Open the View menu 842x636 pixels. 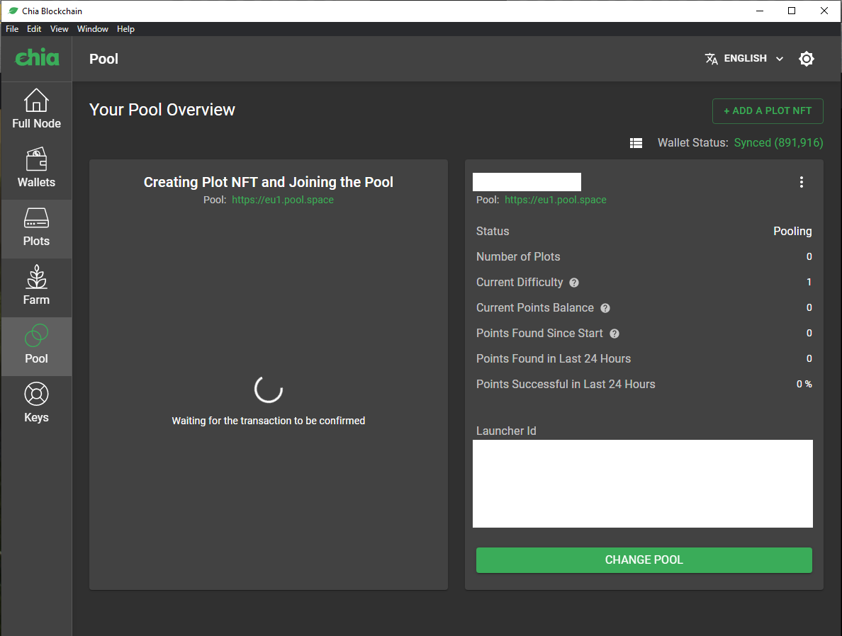click(59, 29)
